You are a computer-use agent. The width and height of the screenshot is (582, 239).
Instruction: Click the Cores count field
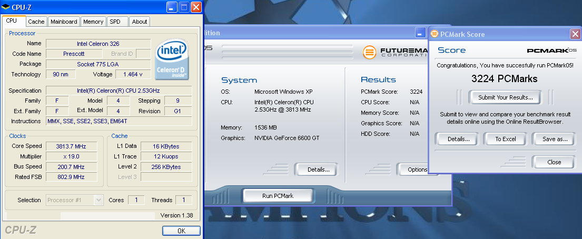136,200
